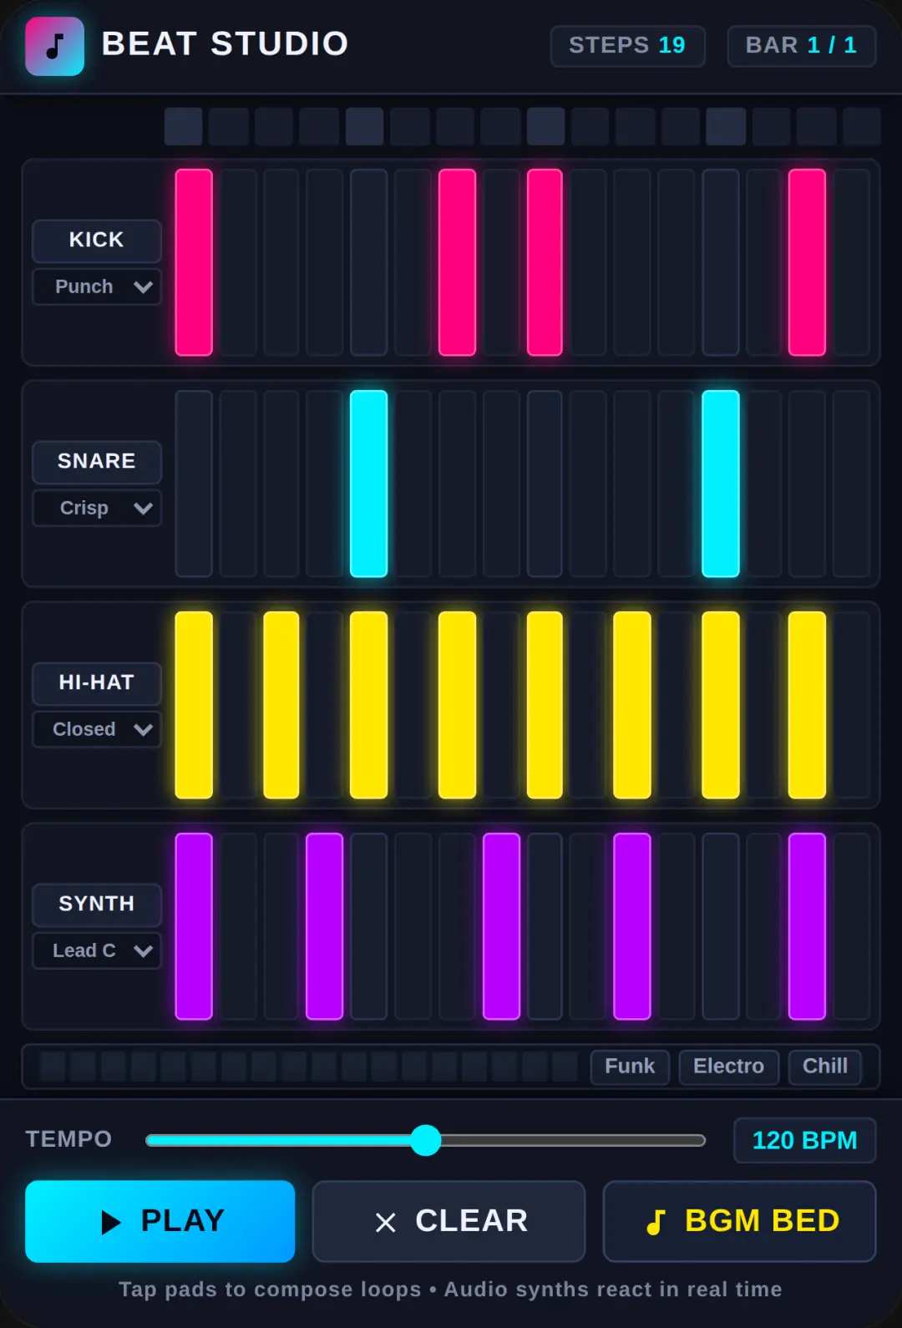
Task: Click the SYNTH track label button
Action: tap(97, 905)
